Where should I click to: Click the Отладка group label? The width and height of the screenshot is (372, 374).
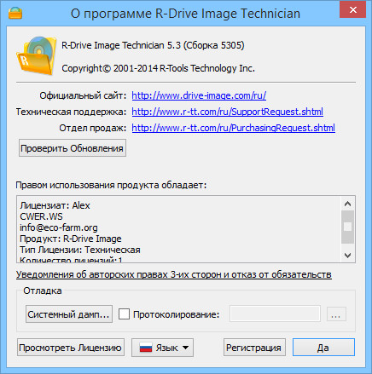[x=43, y=291]
